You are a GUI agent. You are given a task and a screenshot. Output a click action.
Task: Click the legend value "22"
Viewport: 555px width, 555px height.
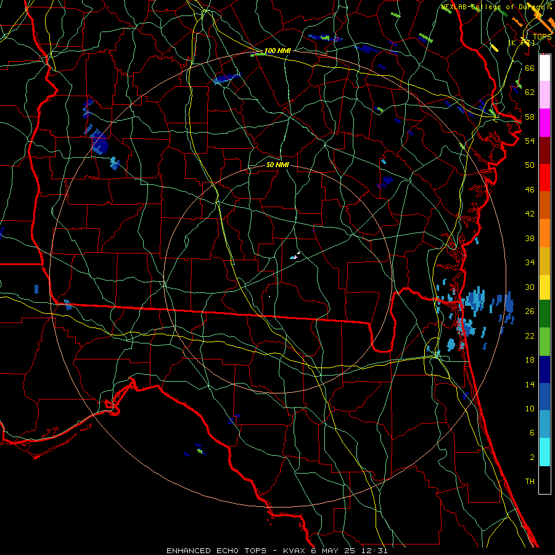(x=530, y=335)
